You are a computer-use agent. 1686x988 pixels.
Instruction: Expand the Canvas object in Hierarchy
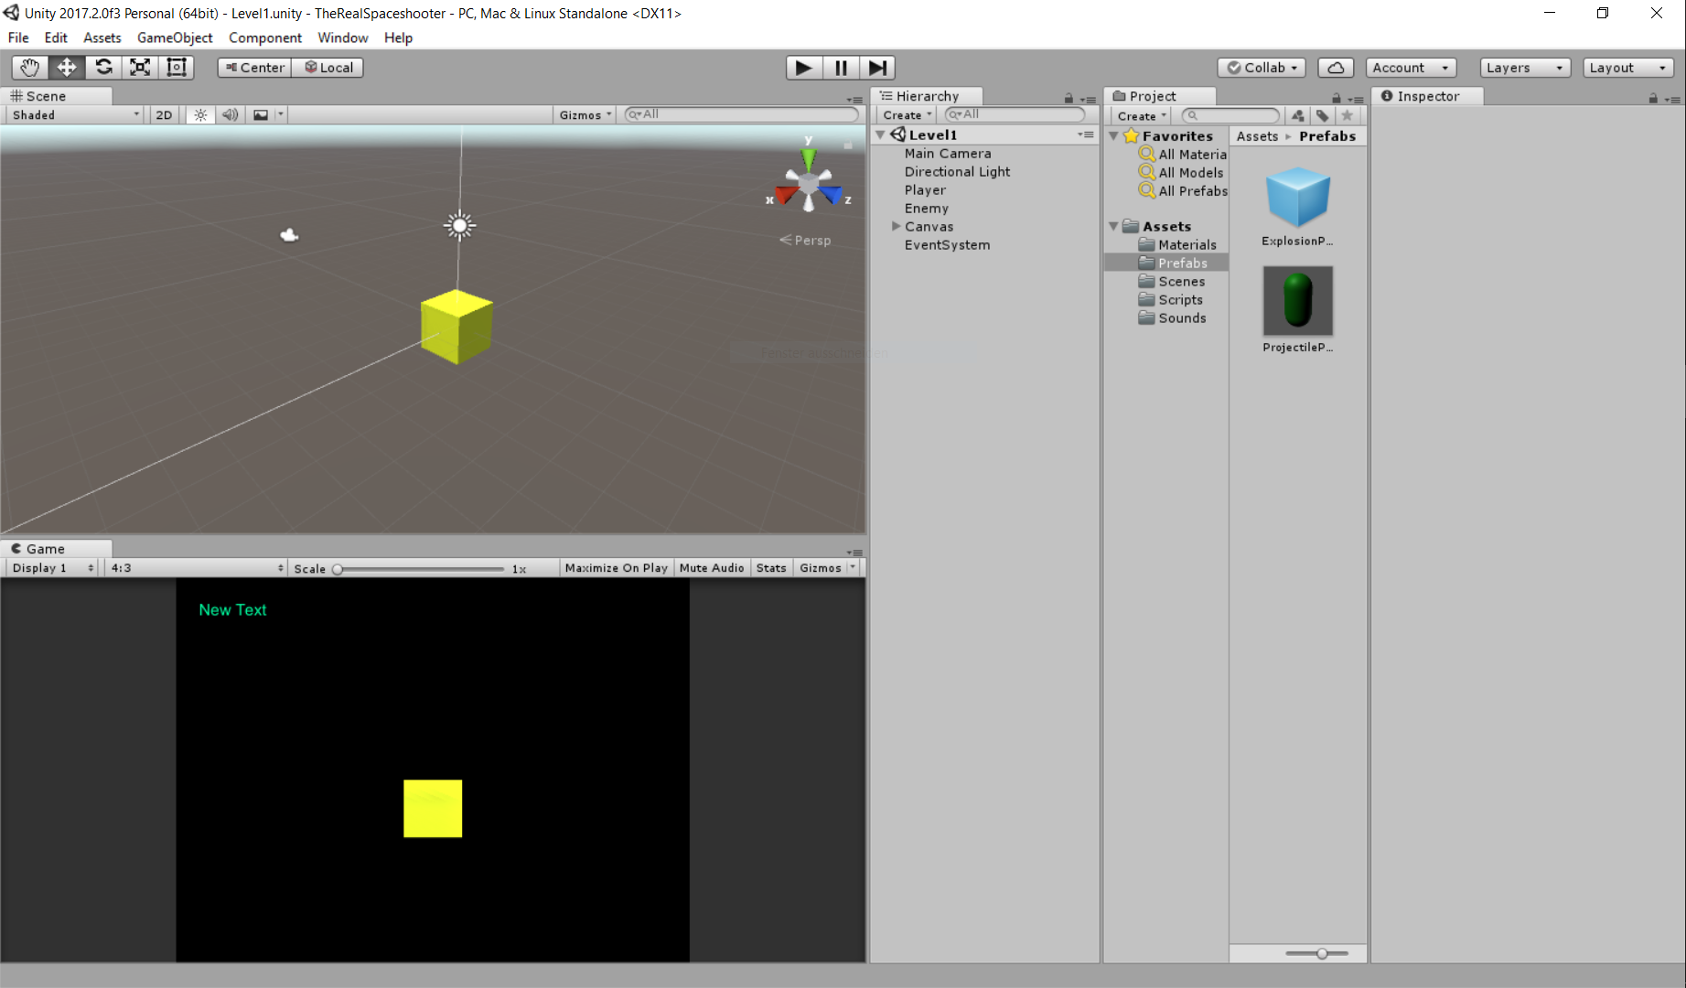click(x=897, y=226)
